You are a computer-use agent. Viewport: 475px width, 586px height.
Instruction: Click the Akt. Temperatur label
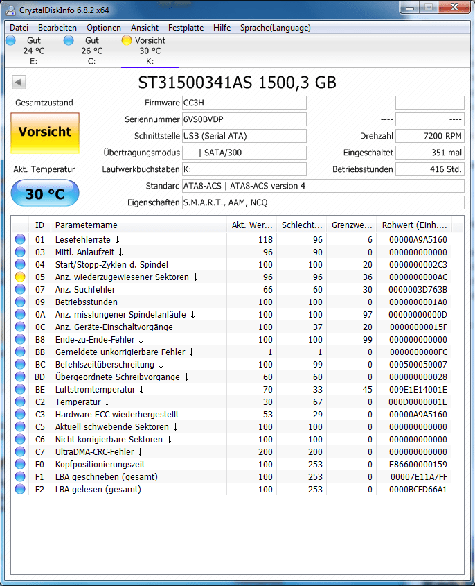[44, 169]
